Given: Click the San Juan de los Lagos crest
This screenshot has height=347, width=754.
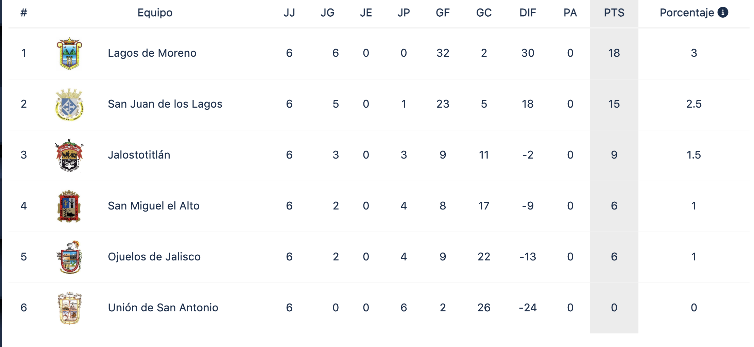Looking at the screenshot, I should click(69, 104).
